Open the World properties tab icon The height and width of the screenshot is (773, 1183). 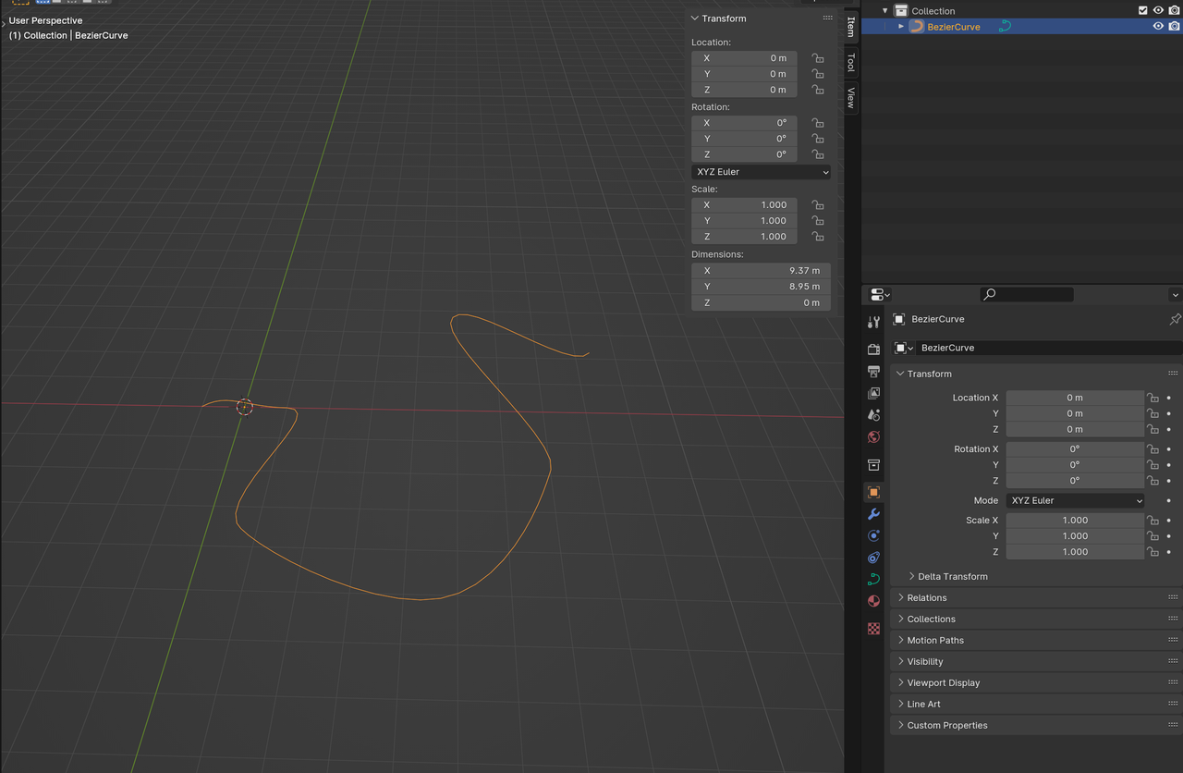pyautogui.click(x=873, y=436)
